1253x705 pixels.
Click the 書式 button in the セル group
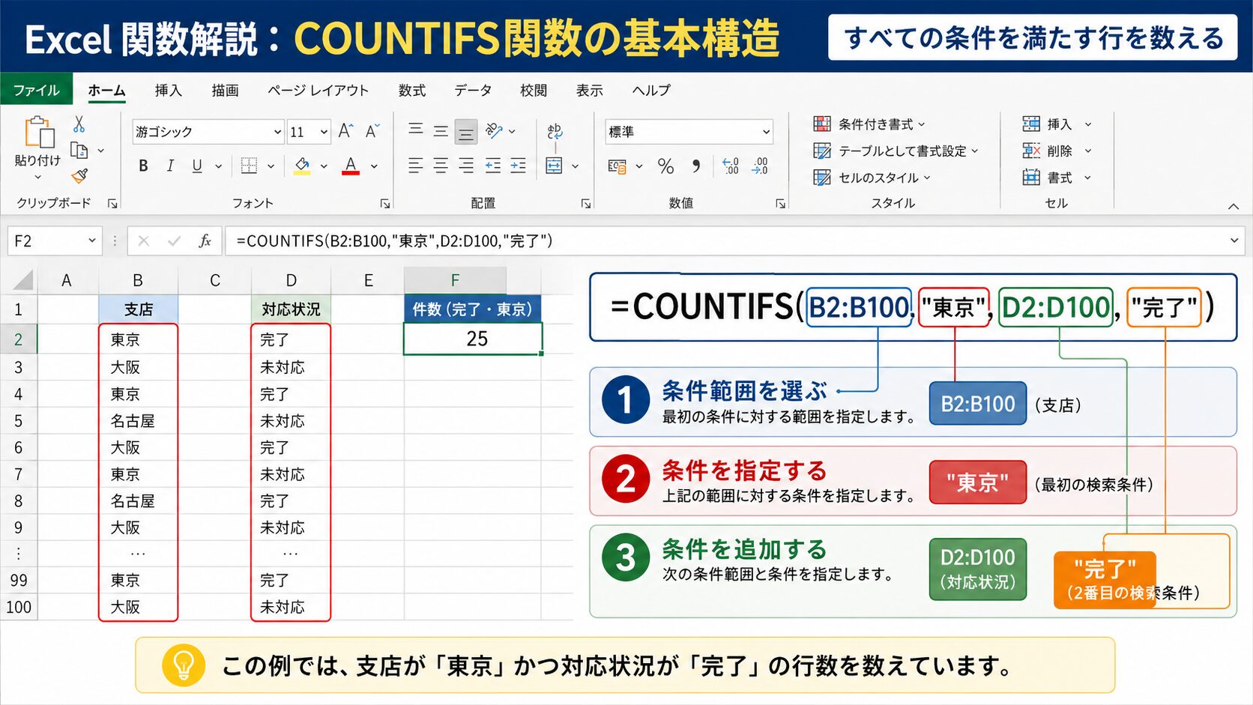coord(1057,178)
